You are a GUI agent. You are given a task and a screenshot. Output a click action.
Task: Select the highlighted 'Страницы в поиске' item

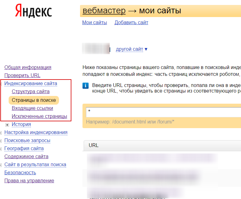(34, 100)
